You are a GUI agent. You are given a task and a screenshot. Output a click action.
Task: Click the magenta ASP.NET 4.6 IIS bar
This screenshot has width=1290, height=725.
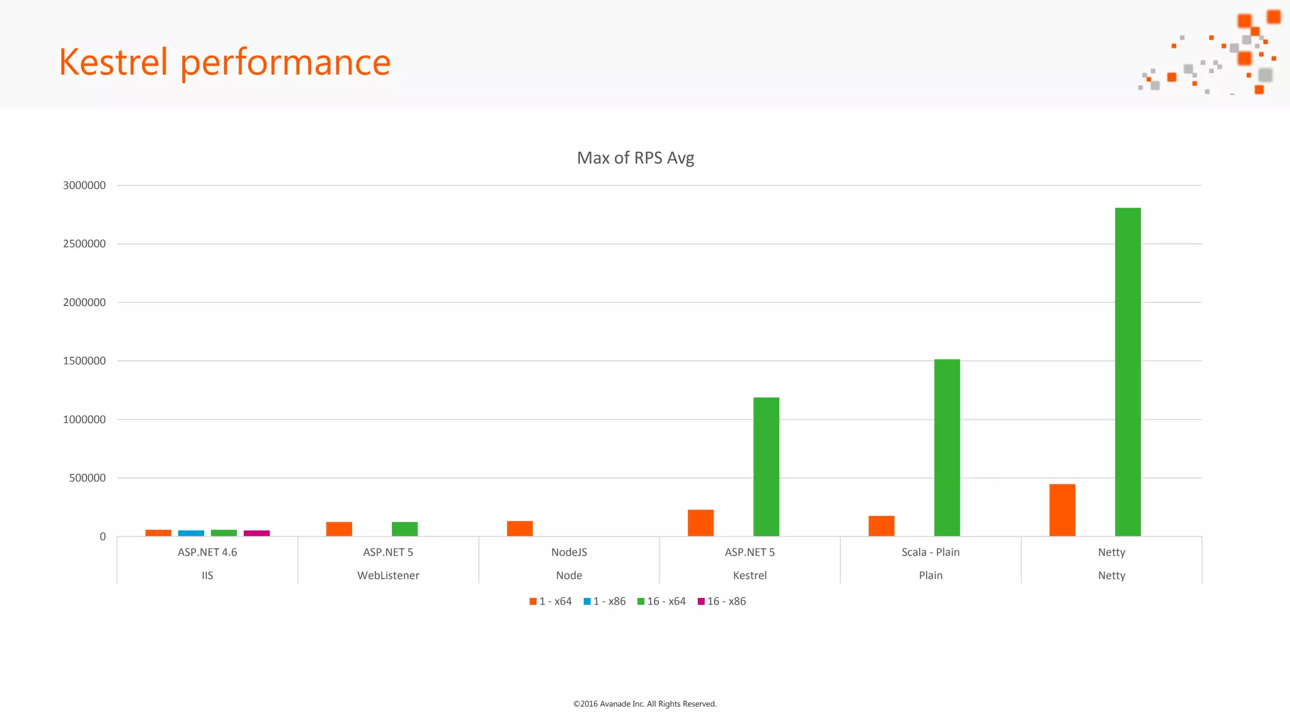(256, 533)
